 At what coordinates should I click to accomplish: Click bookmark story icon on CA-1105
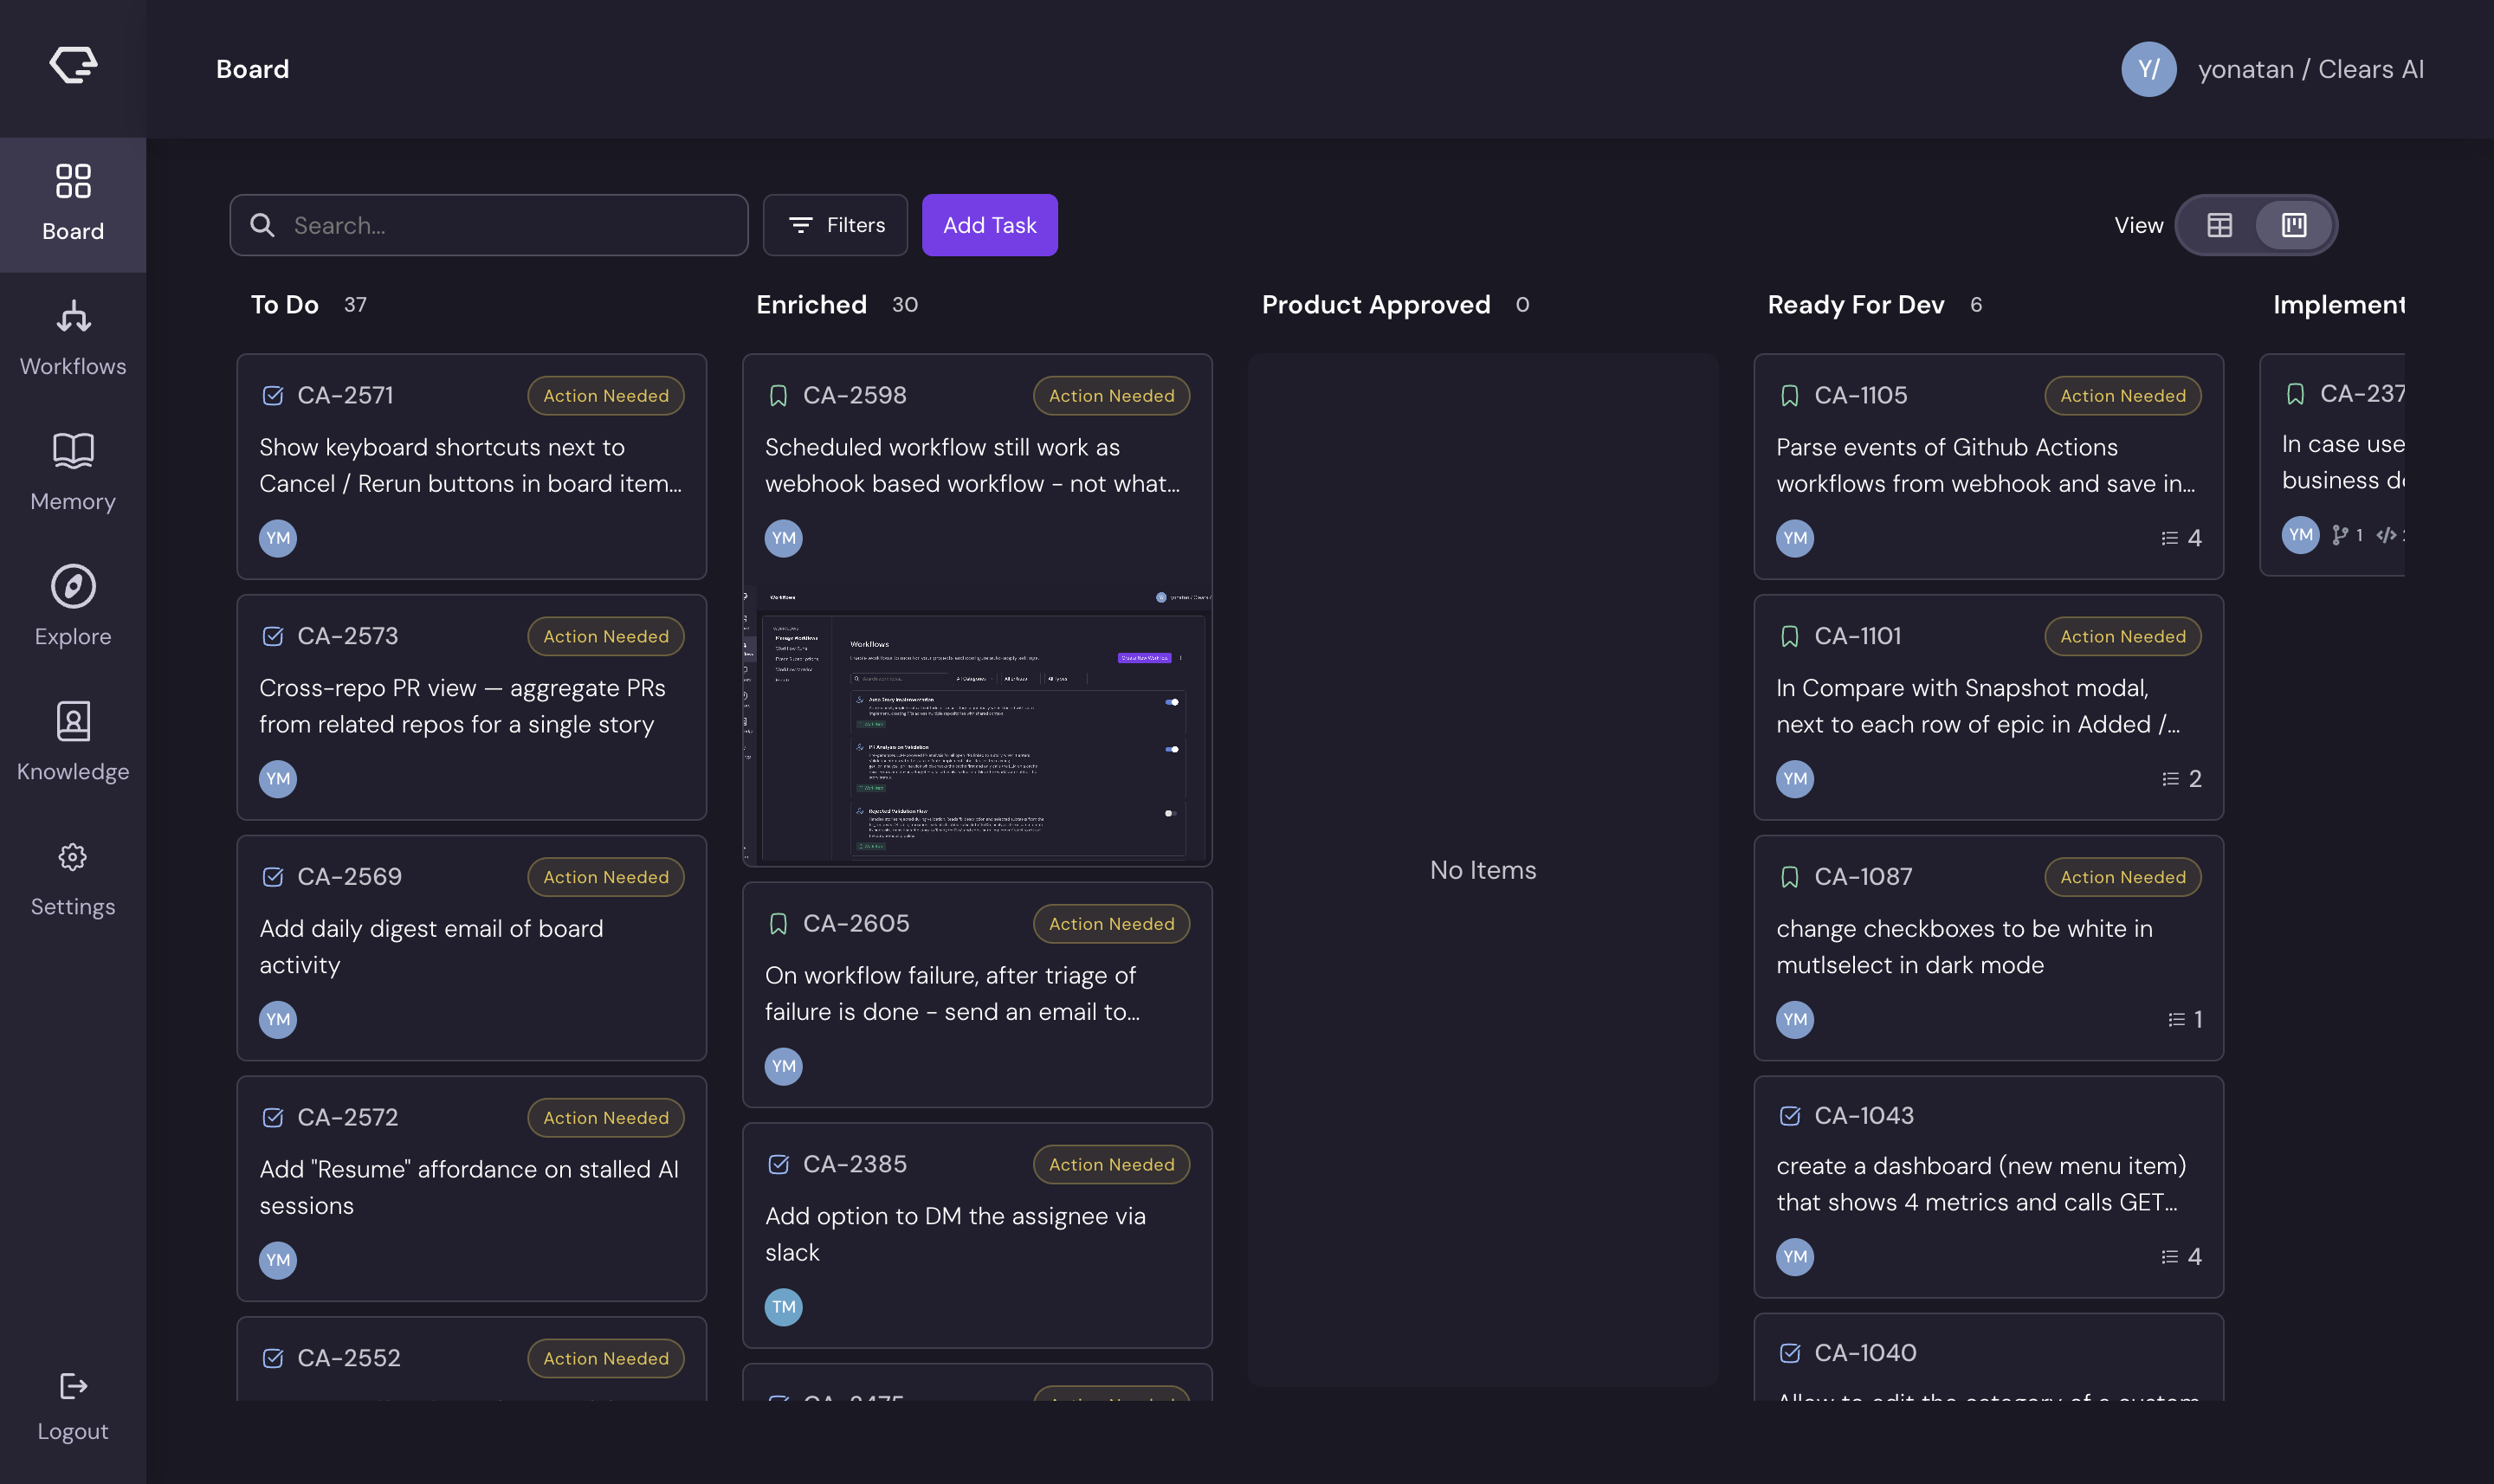[1790, 396]
